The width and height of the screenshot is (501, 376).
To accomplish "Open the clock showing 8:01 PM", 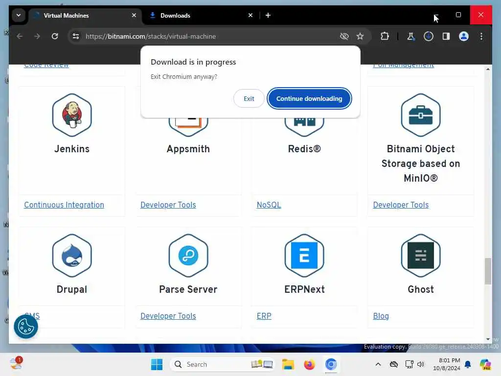I will pos(447,364).
